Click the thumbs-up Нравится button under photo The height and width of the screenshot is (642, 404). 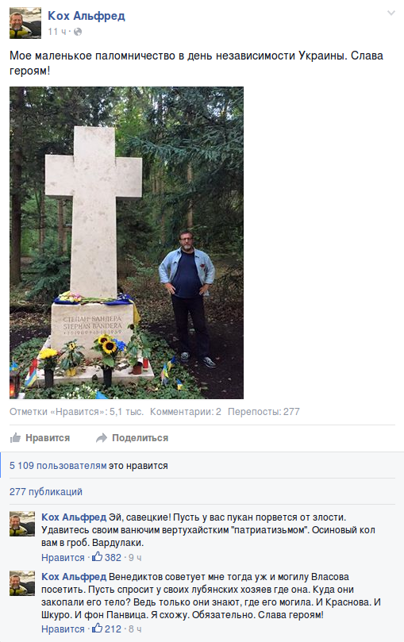(x=40, y=438)
